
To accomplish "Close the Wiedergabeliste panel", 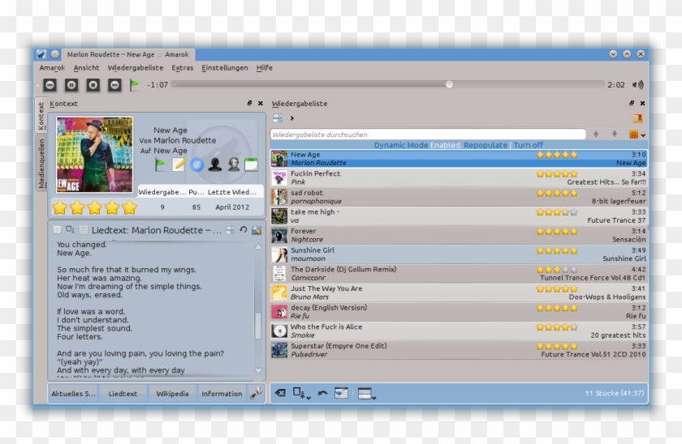I will click(642, 103).
